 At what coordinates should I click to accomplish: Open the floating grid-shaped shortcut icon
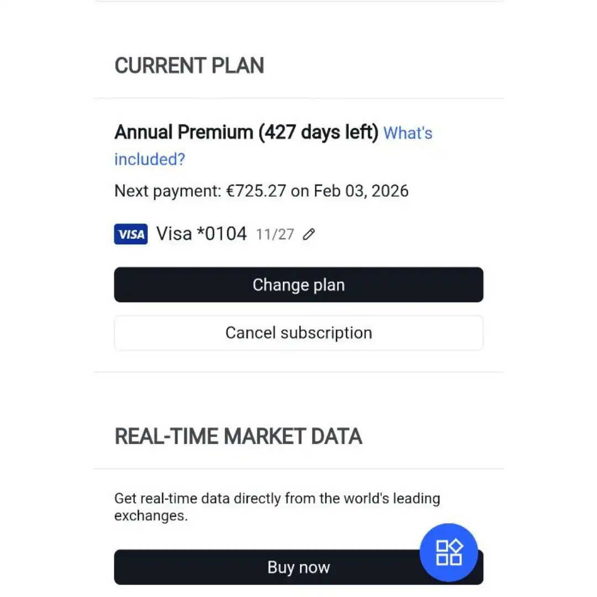tap(449, 552)
